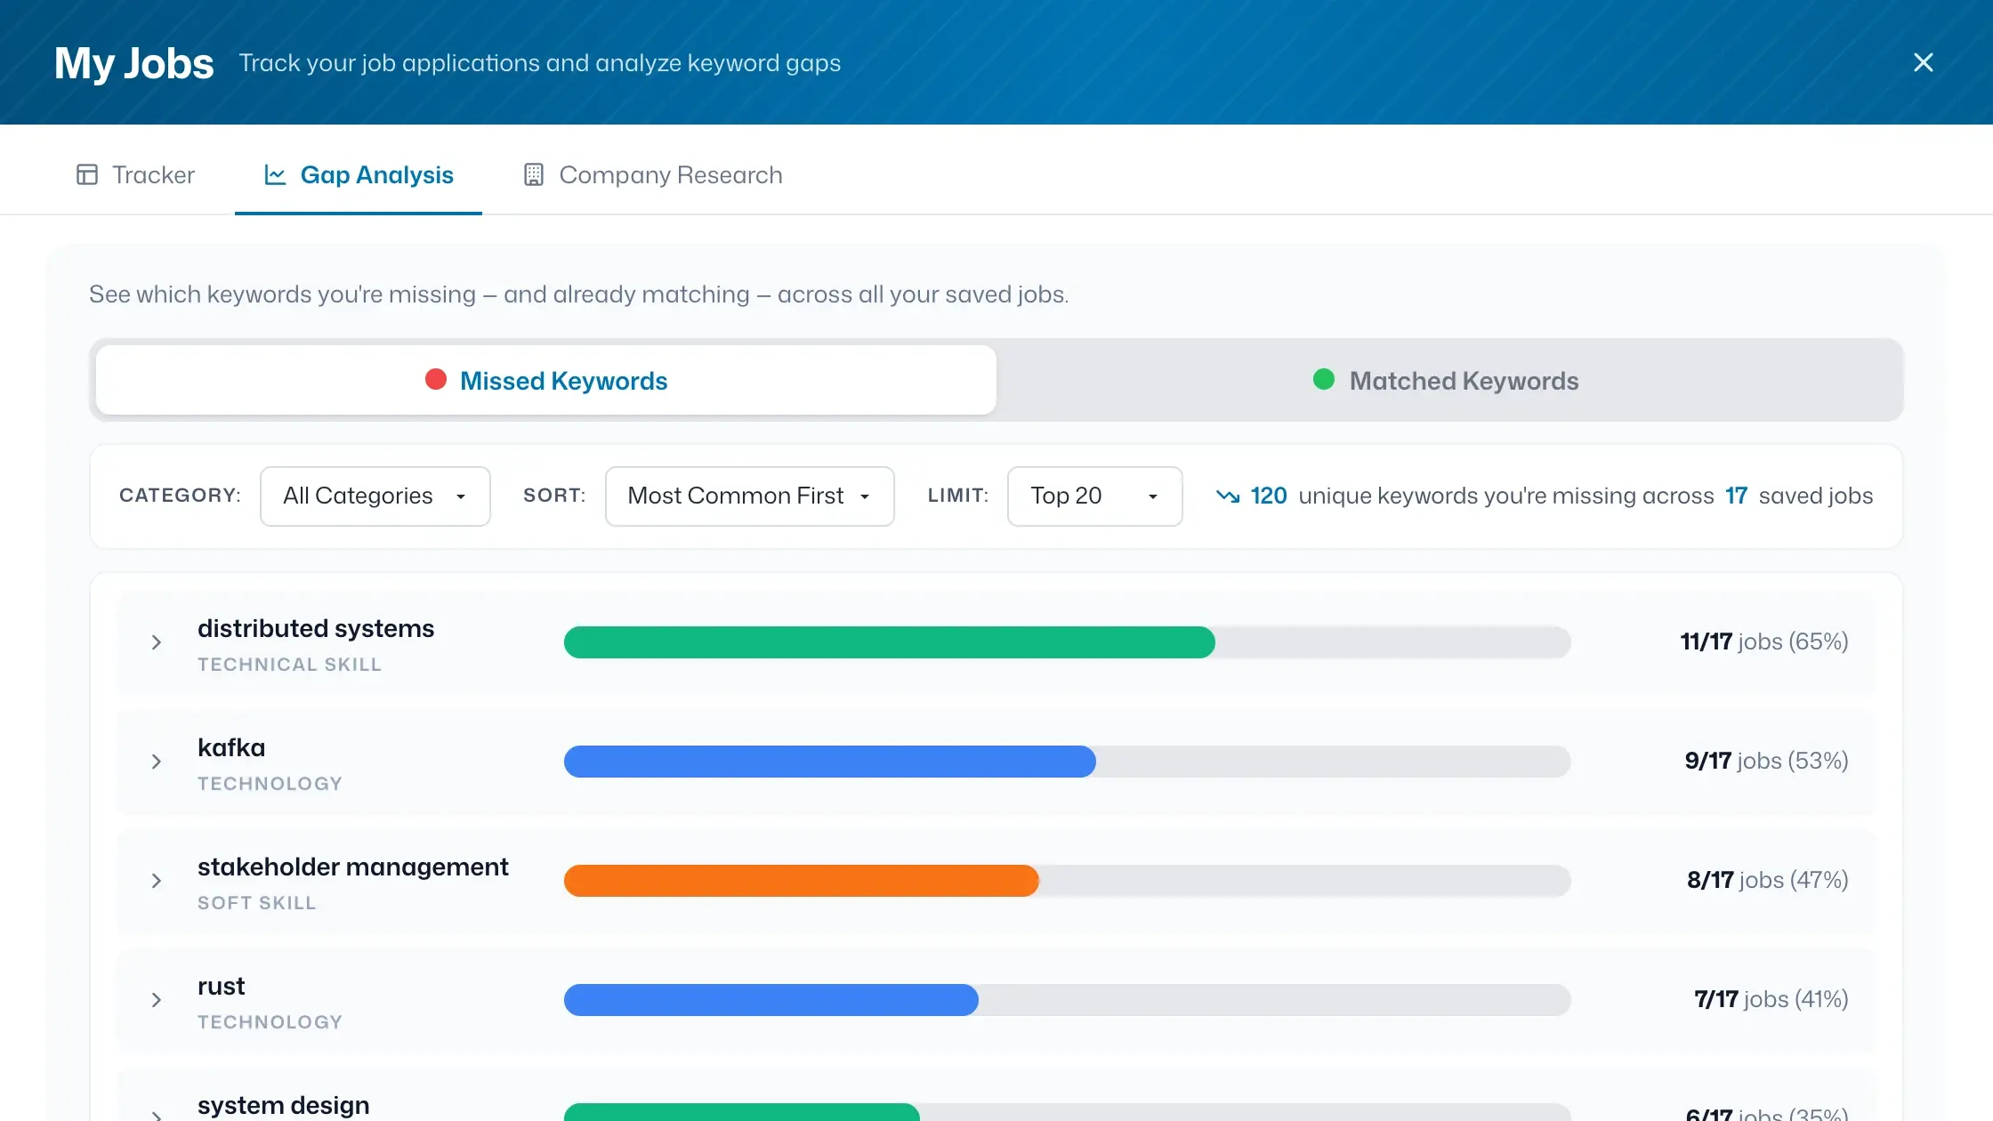This screenshot has height=1121, width=1993.
Task: Click the '11/17 jobs (65%)' count
Action: [x=1763, y=641]
